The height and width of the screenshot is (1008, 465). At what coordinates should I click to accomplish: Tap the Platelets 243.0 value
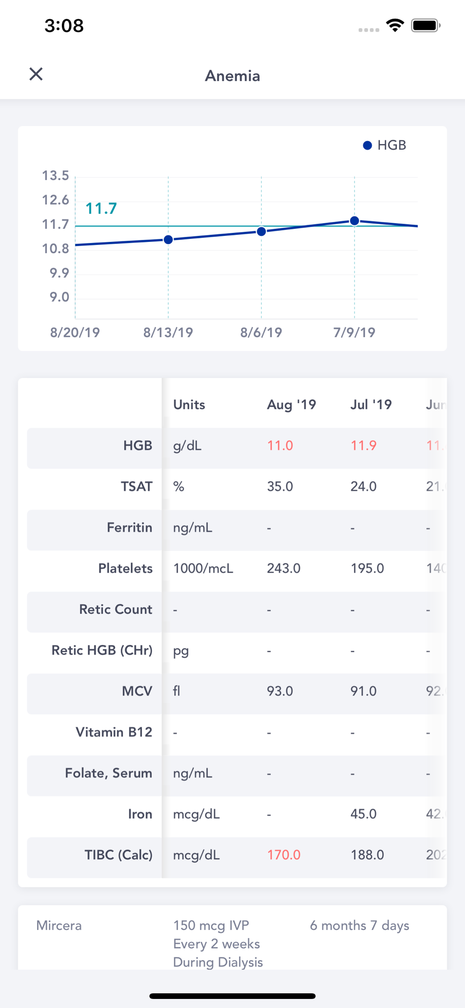point(284,569)
